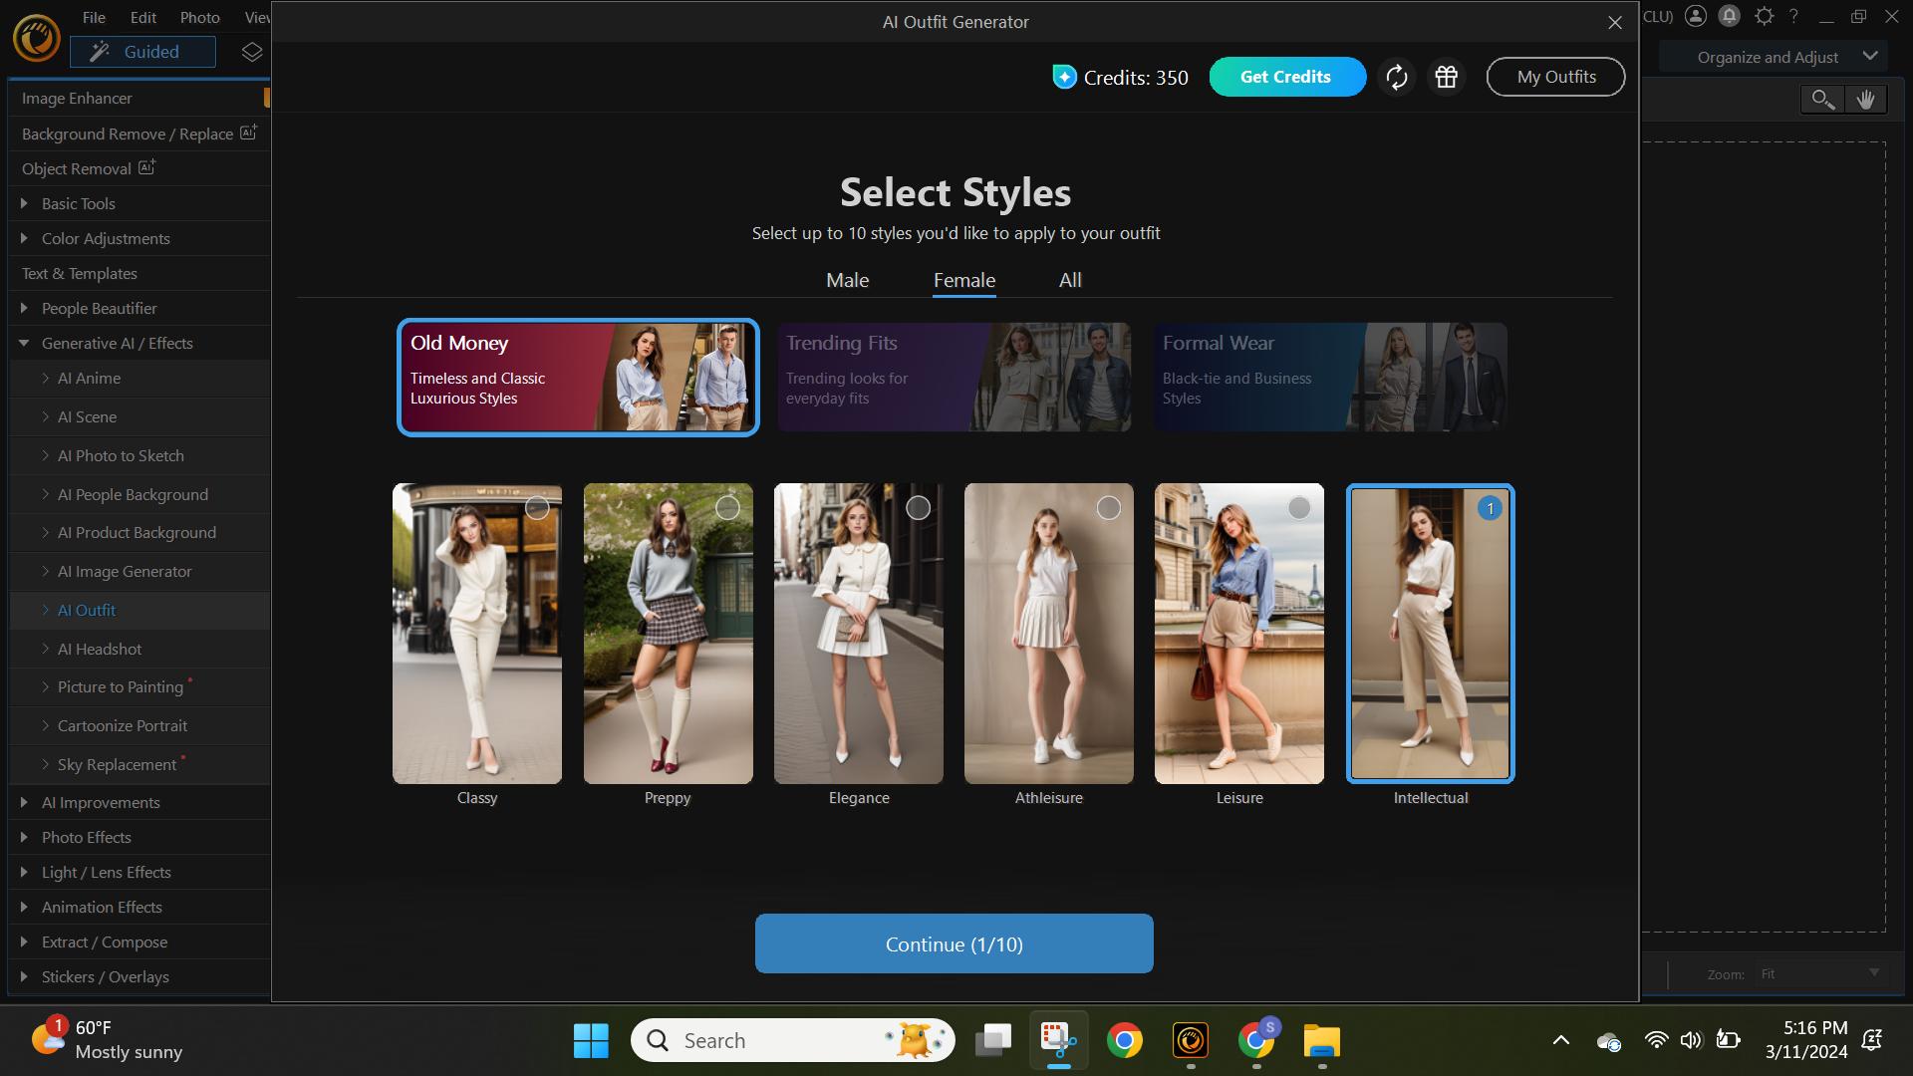The height and width of the screenshot is (1076, 1913).
Task: Switch to the Male tab
Action: 847,280
